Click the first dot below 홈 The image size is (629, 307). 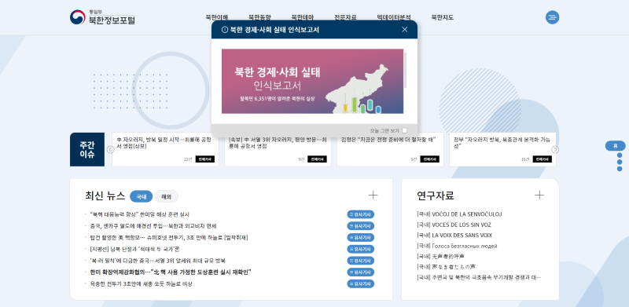click(x=620, y=155)
